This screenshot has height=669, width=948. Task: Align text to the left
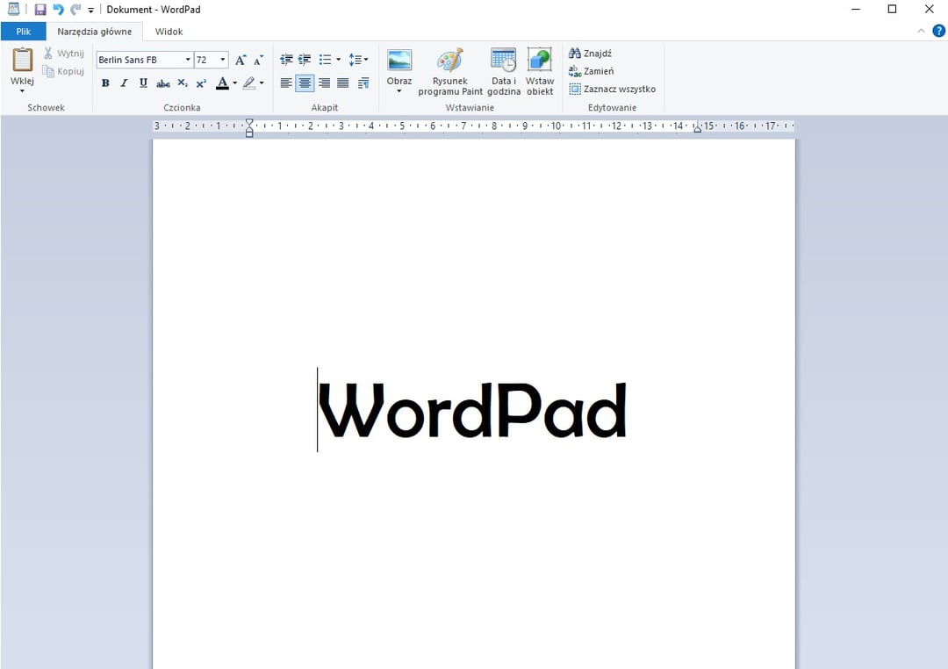coord(285,83)
